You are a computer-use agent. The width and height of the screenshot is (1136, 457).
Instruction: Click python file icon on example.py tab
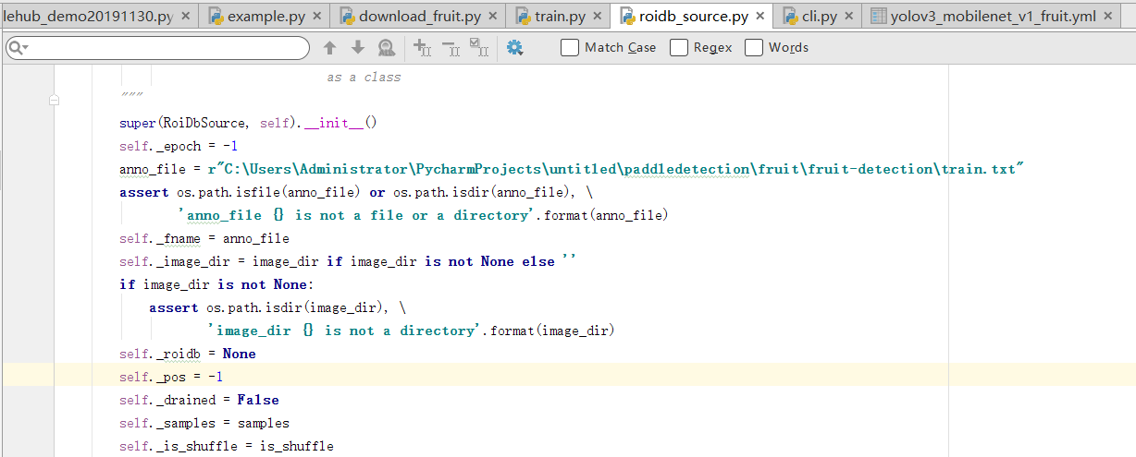click(x=216, y=17)
